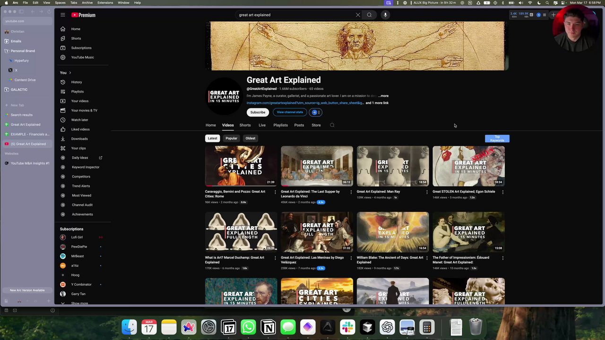This screenshot has width=605, height=340.
Task: Open the Hypefury tab in Arc sidebar
Action: coord(22,60)
